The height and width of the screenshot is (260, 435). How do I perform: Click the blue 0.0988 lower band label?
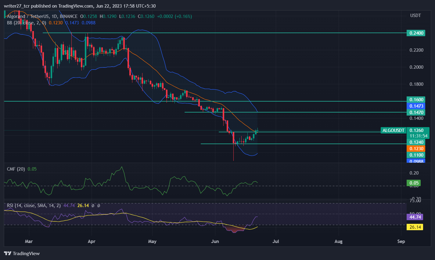coord(416,161)
